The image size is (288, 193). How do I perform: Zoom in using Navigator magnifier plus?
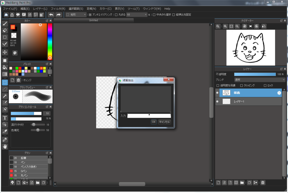[225, 26]
